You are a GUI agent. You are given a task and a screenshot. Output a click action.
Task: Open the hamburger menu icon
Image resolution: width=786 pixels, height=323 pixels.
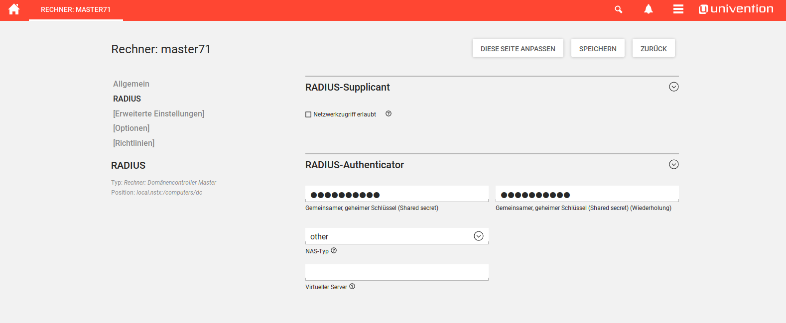[678, 9]
